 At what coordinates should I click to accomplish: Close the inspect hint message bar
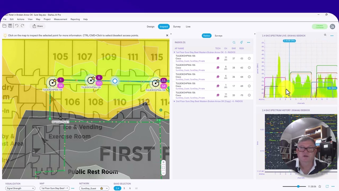[167, 35]
